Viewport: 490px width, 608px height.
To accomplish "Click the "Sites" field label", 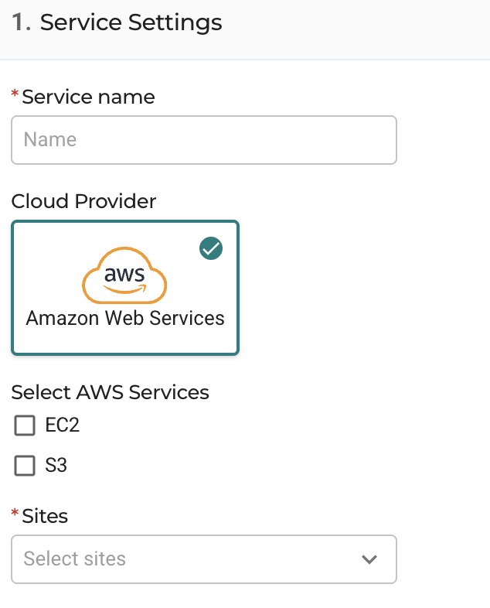I will pos(45,516).
